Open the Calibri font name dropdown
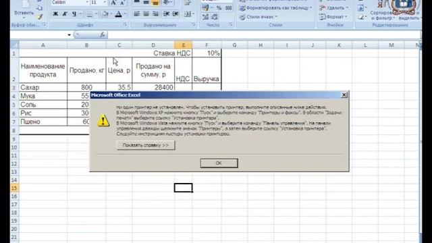 [87, 3]
